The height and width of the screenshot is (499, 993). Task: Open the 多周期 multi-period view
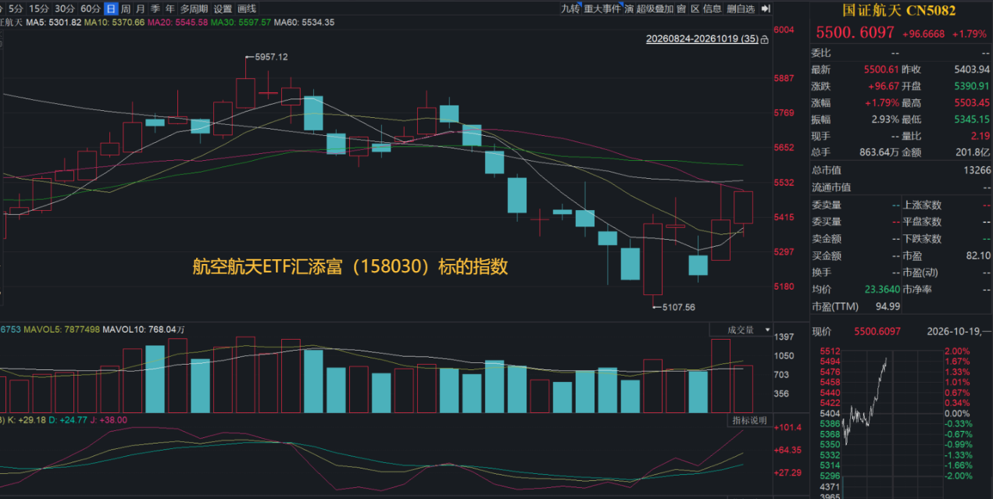[x=194, y=9]
